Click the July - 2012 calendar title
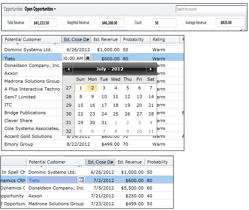The width and height of the screenshot is (249, 210). point(109,69)
